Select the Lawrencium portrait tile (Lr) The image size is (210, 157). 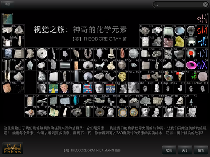[x=191, y=111]
